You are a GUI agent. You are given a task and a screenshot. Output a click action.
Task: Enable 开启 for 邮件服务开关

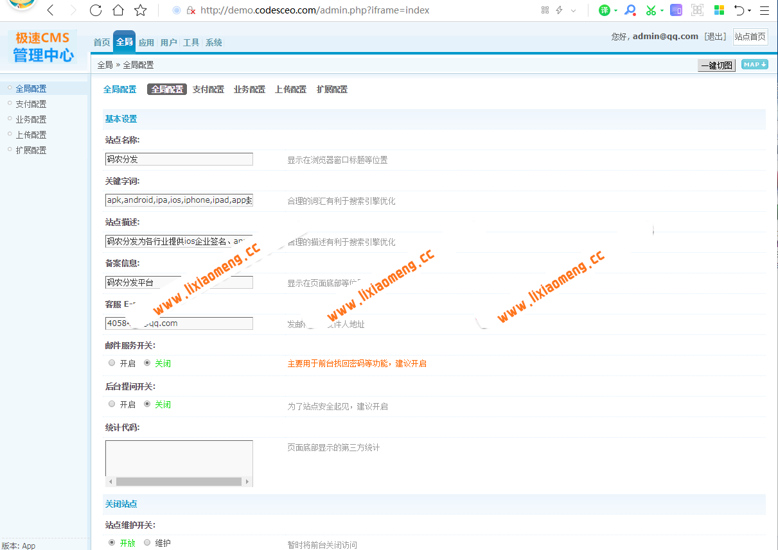tap(111, 363)
